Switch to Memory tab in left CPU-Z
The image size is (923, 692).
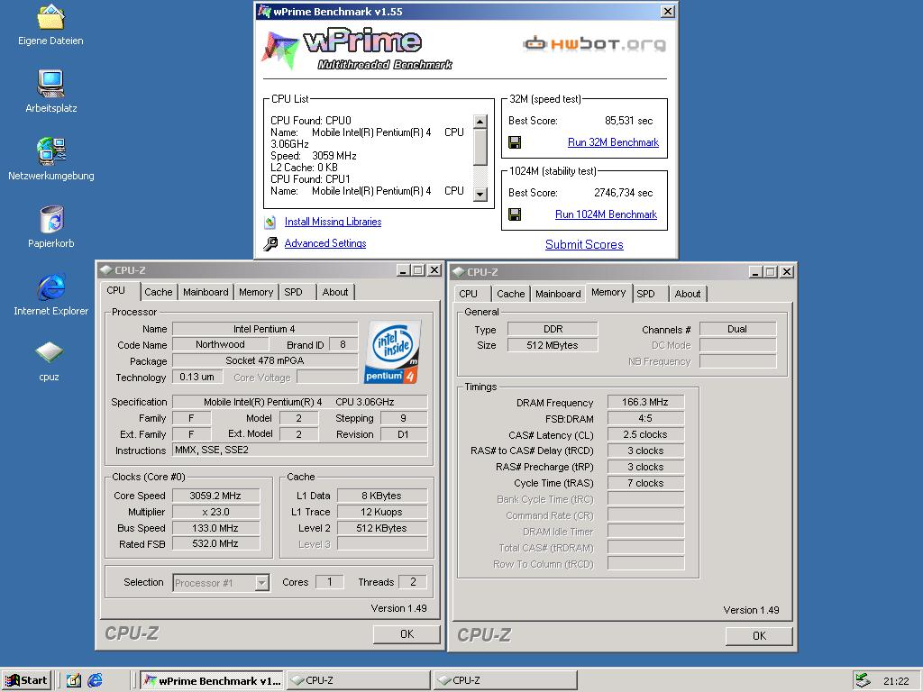coord(256,292)
